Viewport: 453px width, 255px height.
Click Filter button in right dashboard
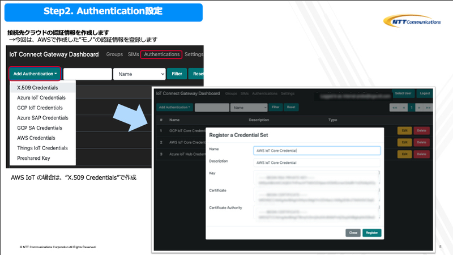pos(275,107)
